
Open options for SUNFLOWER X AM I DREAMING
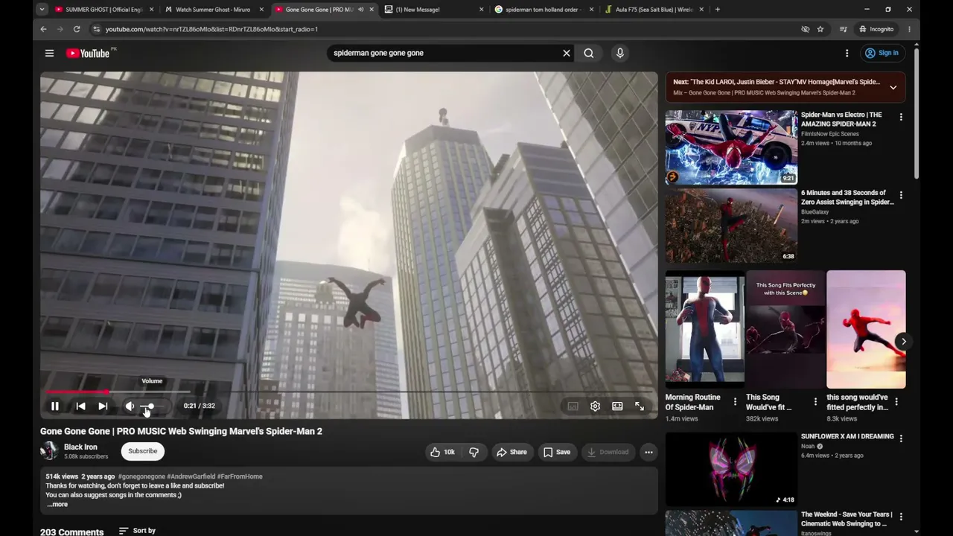point(901,438)
